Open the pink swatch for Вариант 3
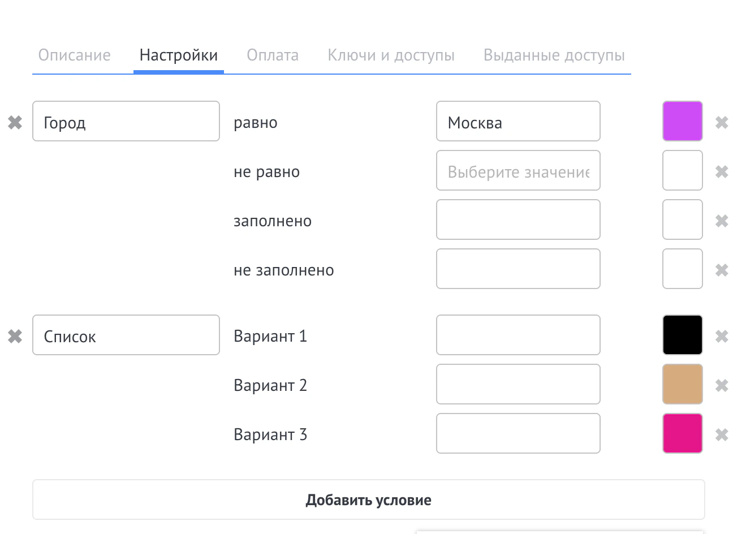733x534 pixels. click(683, 433)
